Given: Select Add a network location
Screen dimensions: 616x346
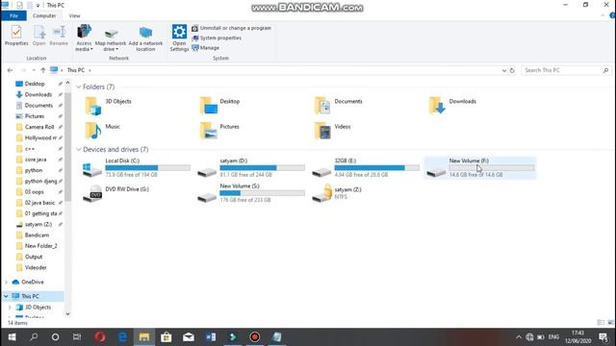Looking at the screenshot, I should [x=145, y=38].
